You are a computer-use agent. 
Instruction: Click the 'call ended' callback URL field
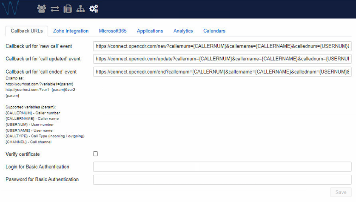coord(222,72)
